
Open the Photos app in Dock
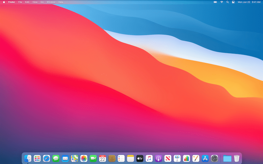(x=84, y=158)
